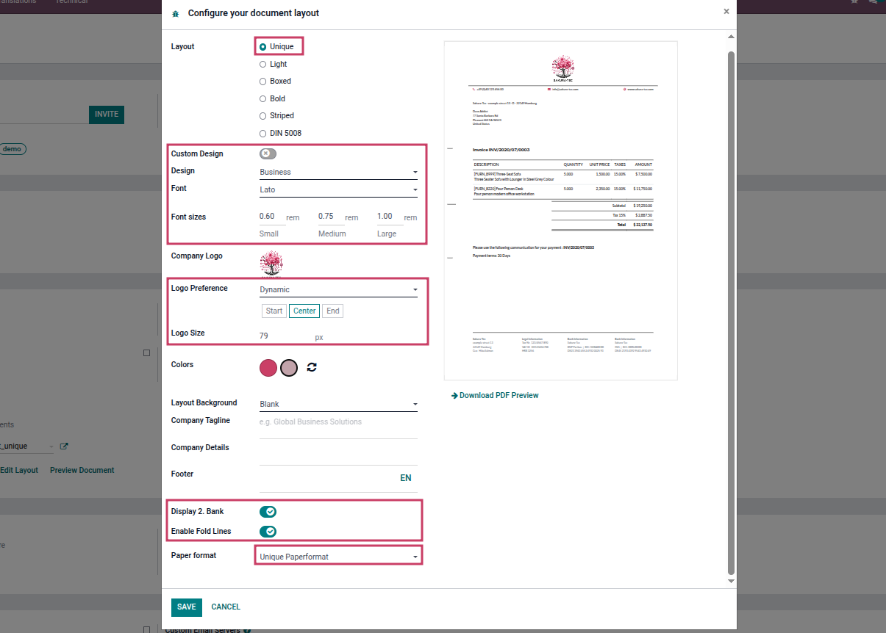886x633 pixels.
Task: Cancel the layout configuration
Action: click(226, 607)
